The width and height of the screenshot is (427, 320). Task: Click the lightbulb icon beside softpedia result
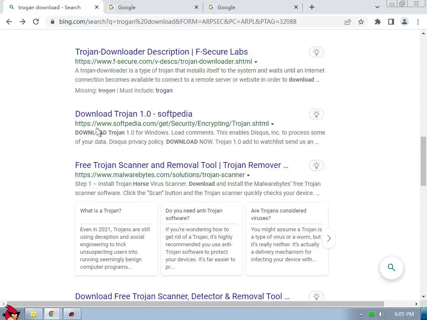[316, 114]
